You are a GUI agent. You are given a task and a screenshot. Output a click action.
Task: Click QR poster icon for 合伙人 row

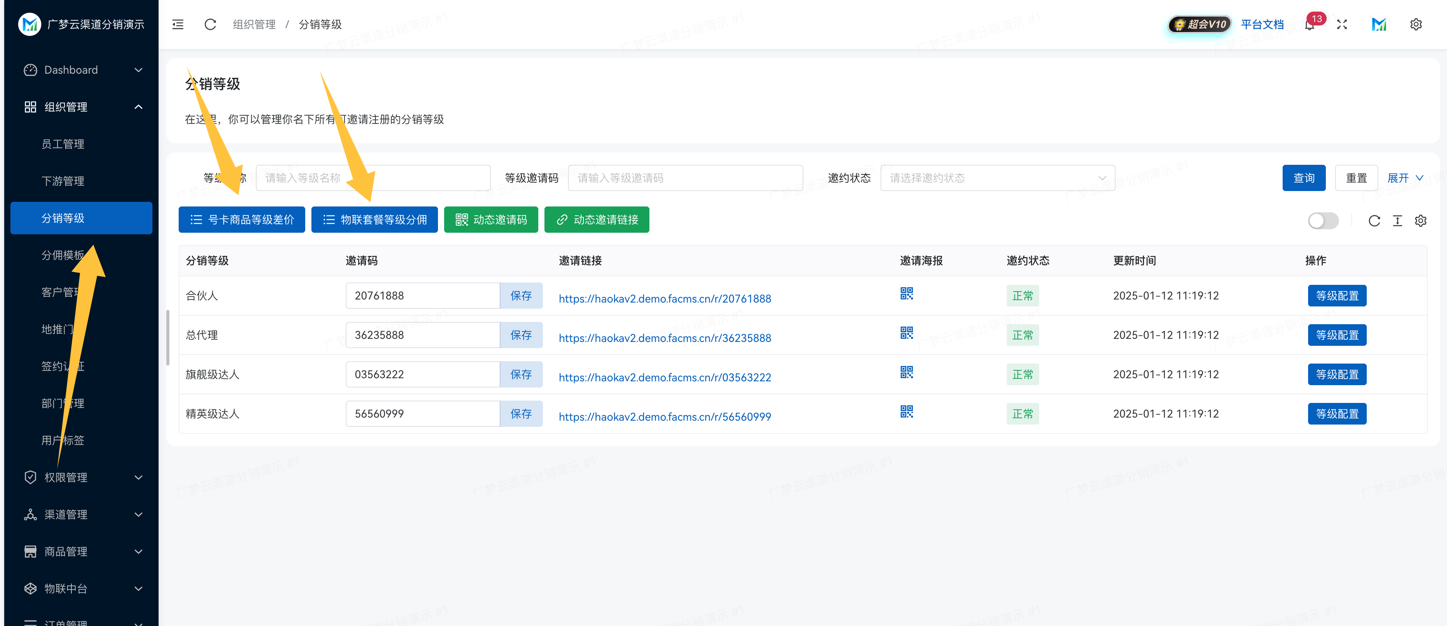click(906, 294)
